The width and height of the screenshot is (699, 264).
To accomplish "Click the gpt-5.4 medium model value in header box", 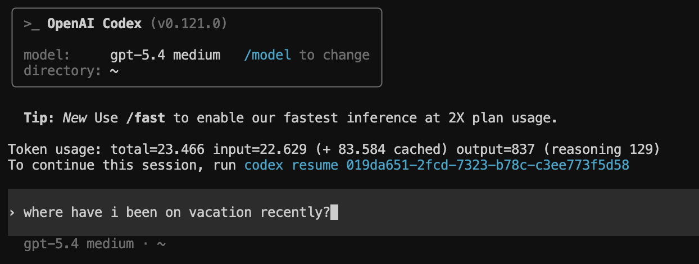I will coord(165,55).
